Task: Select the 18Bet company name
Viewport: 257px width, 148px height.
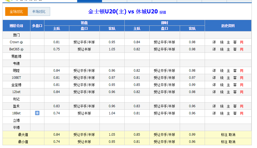Action: [x=16, y=113]
